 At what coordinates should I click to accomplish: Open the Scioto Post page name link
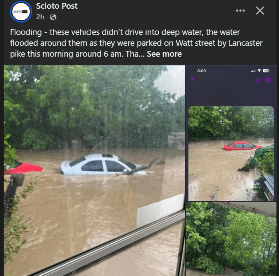click(57, 6)
